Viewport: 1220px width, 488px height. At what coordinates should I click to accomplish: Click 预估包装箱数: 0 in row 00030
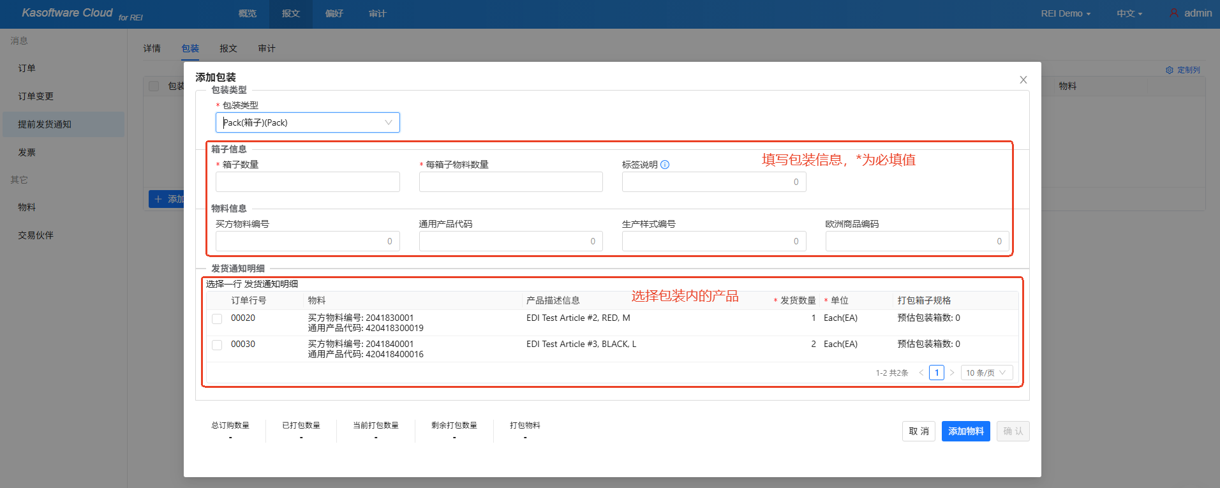pyautogui.click(x=928, y=344)
